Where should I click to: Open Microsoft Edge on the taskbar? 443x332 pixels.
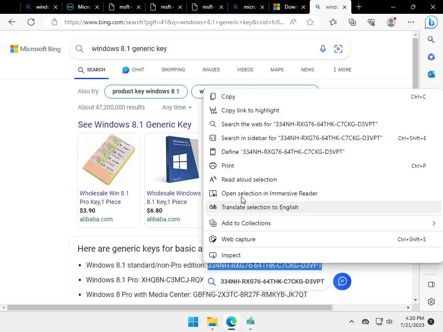(231, 322)
